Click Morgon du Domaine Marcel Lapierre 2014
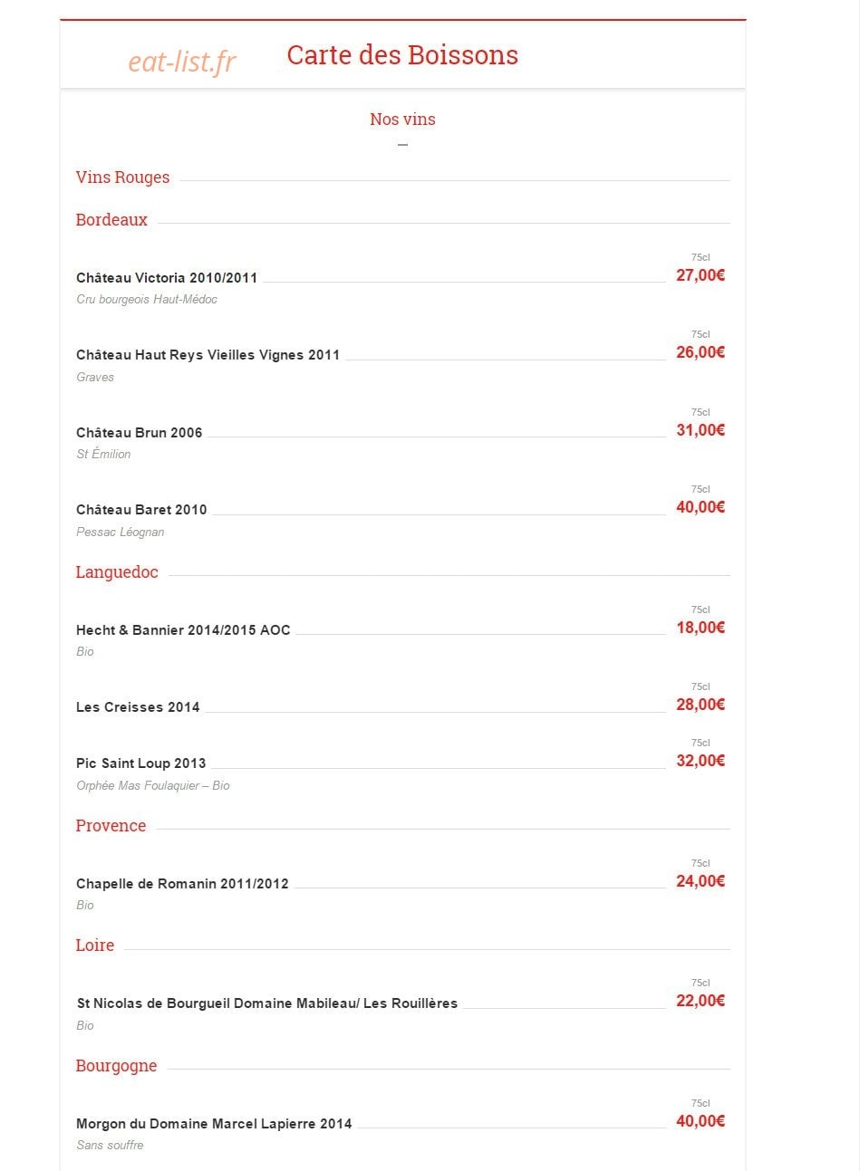This screenshot has width=860, height=1171. click(x=214, y=1124)
